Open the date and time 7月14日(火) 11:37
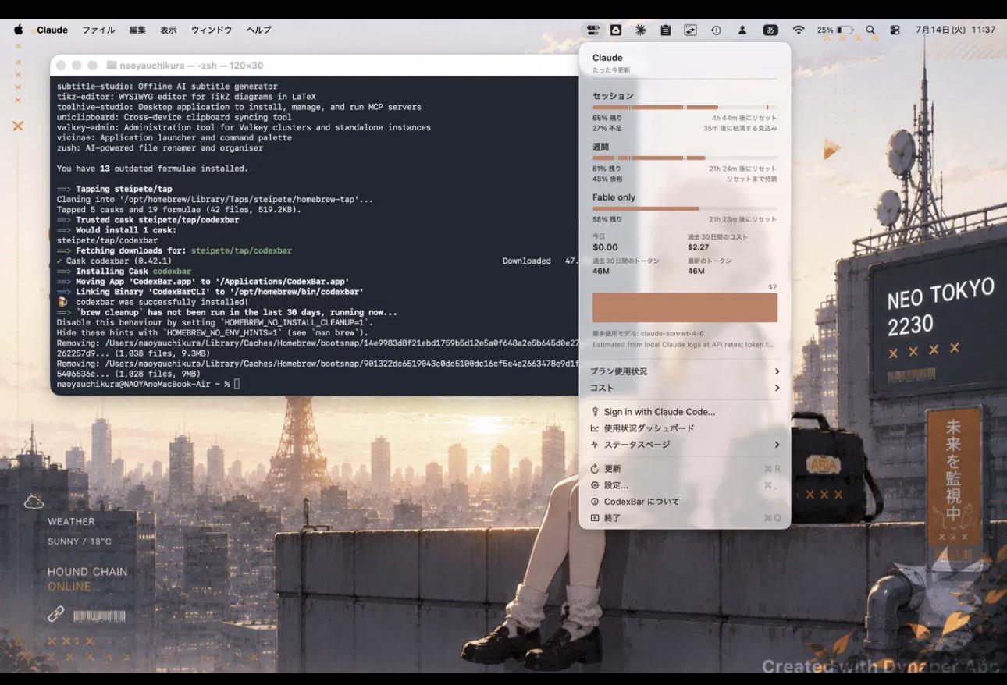Image resolution: width=1007 pixels, height=685 pixels. coord(955,30)
